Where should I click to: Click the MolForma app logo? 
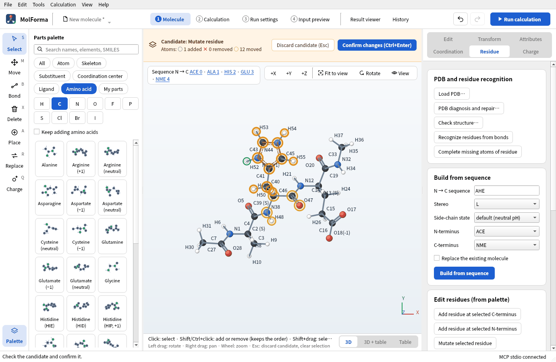11,19
